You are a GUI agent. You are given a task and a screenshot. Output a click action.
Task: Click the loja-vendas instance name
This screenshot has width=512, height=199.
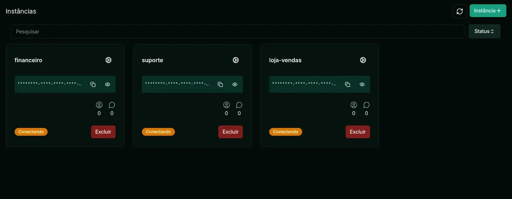(285, 60)
